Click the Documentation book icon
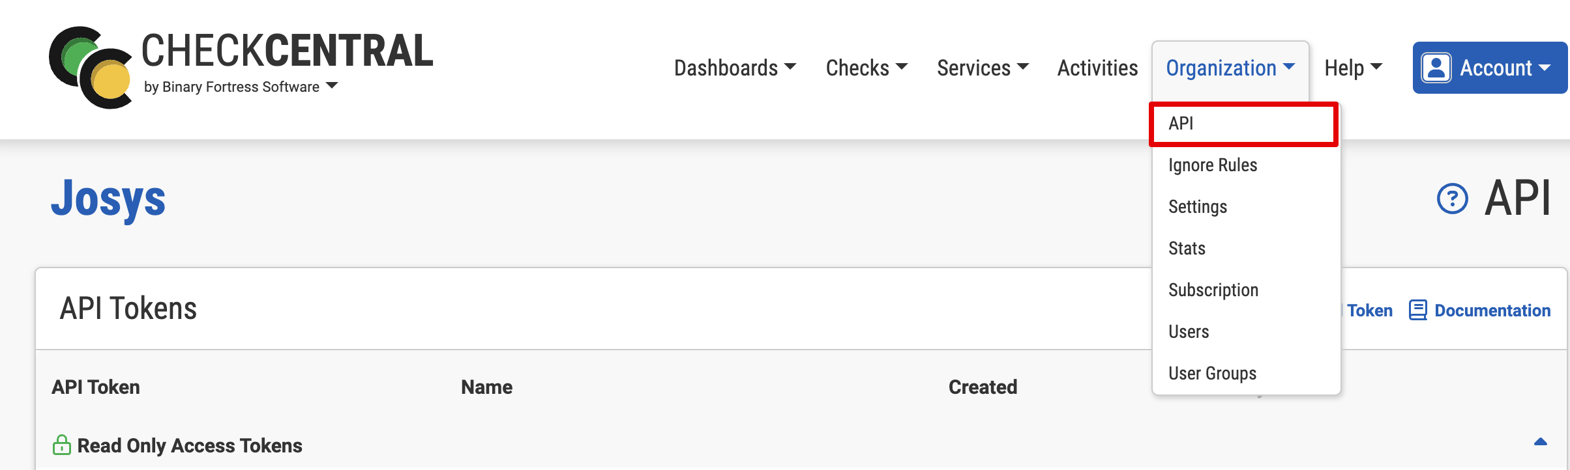The image size is (1570, 470). pos(1417,311)
